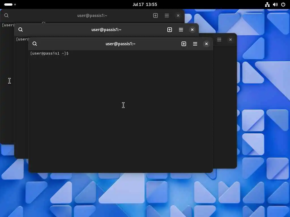
Task: Click the front terminal title user@passis1:~
Action: pyautogui.click(x=121, y=44)
